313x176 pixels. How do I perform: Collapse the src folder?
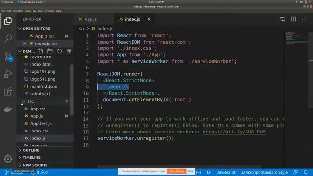tap(24, 101)
